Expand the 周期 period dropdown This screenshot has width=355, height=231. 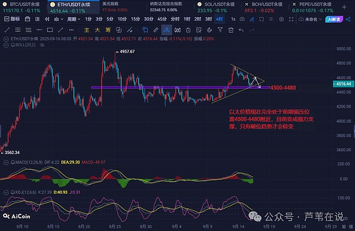(74, 19)
